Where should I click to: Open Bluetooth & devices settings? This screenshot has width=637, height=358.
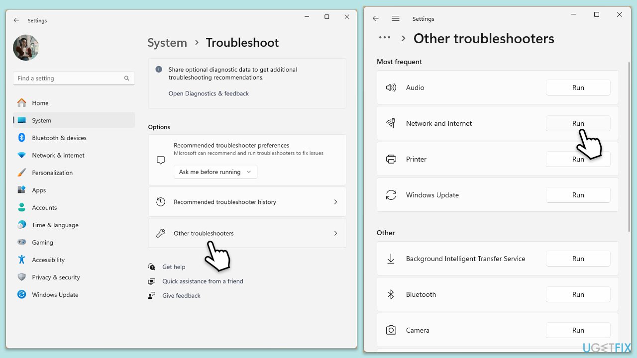(x=74, y=138)
